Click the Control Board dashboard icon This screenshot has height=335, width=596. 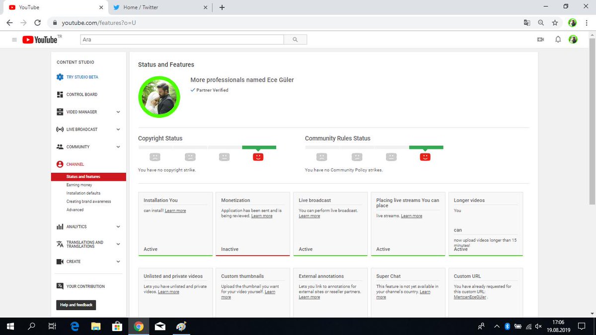(x=60, y=94)
